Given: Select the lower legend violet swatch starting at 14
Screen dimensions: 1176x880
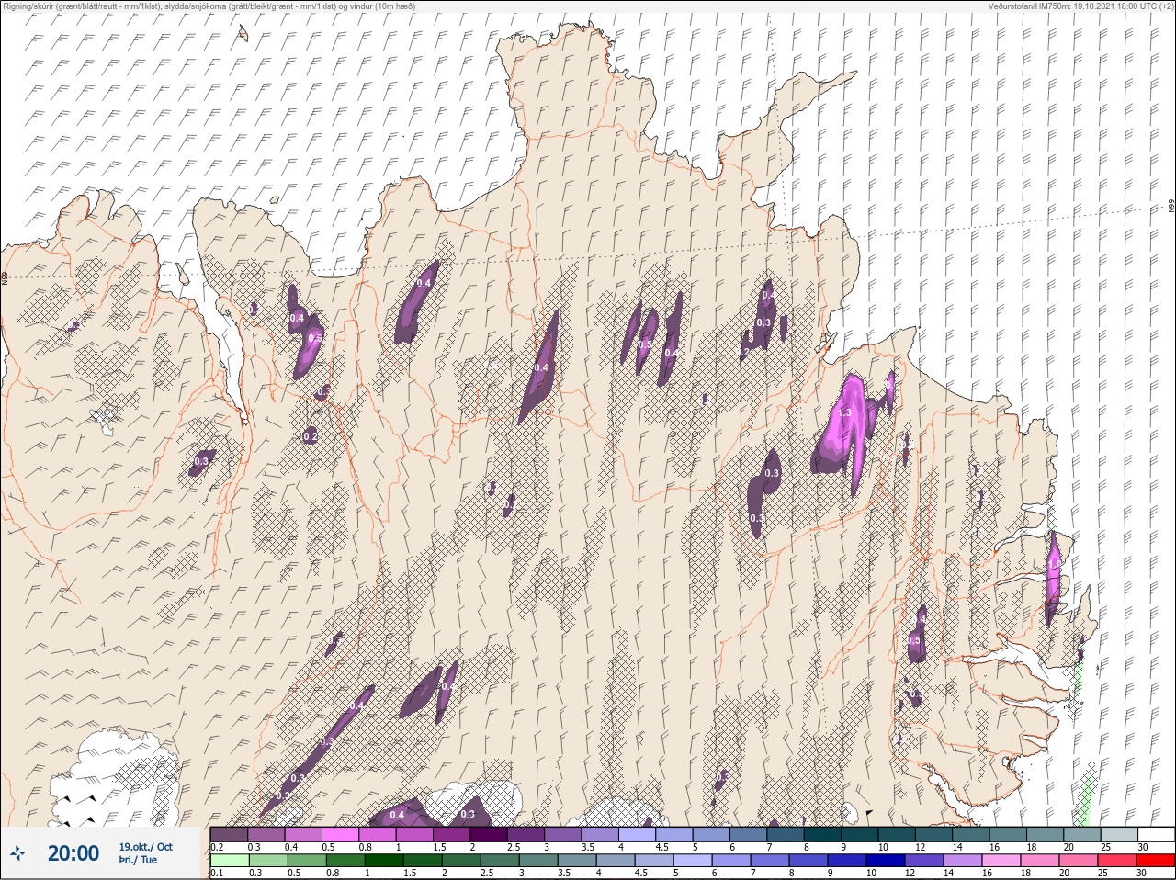Looking at the screenshot, I should point(962,861).
